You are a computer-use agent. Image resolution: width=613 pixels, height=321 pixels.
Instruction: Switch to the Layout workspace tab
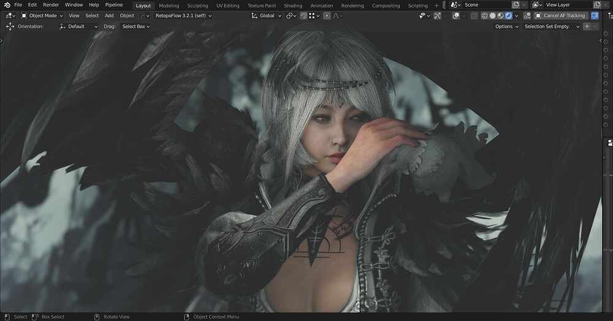tap(143, 6)
